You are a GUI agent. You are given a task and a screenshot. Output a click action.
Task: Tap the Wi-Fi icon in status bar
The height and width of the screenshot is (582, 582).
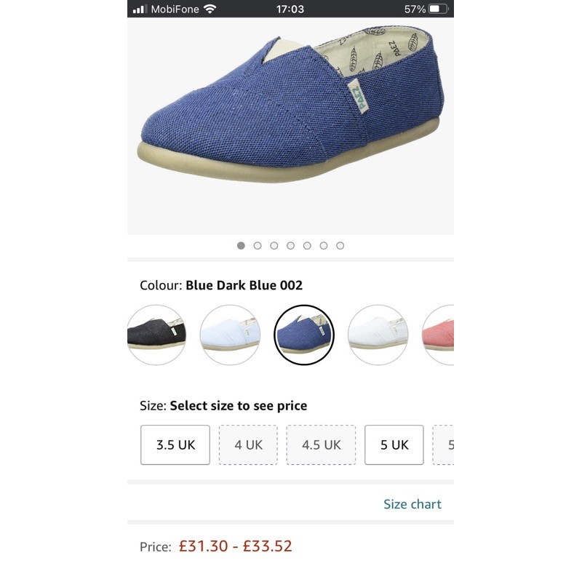pos(210,9)
